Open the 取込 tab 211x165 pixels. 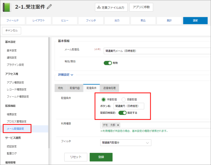(143, 21)
